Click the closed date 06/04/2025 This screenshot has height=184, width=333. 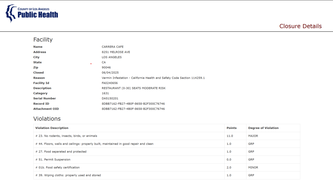pyautogui.click(x=110, y=73)
